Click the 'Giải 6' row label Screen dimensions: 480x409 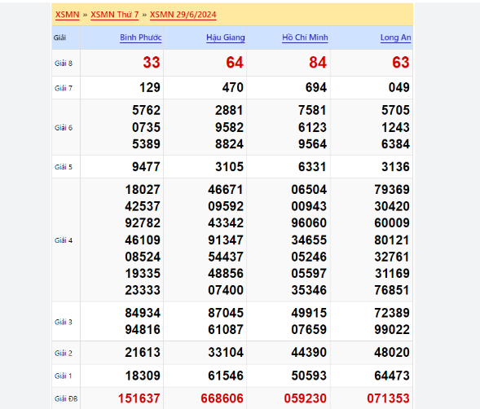point(64,128)
